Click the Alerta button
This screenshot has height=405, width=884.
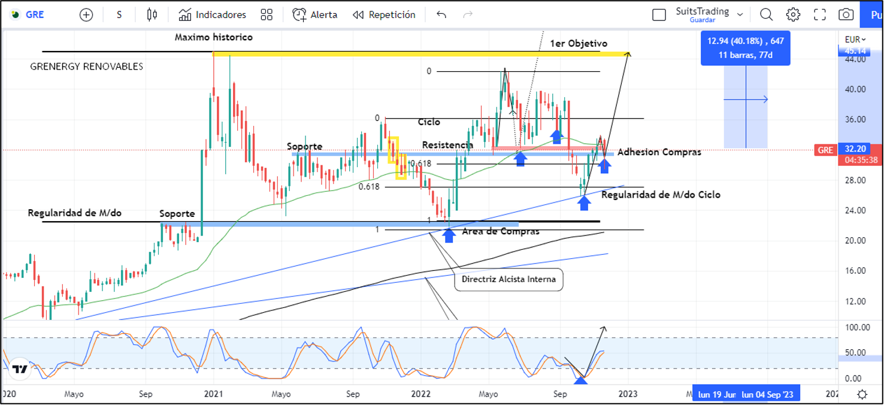coord(315,15)
